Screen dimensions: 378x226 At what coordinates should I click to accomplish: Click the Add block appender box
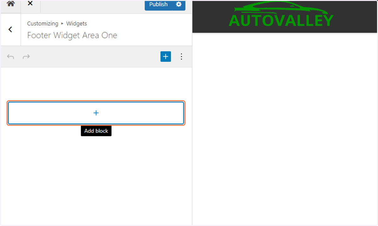pyautogui.click(x=96, y=113)
